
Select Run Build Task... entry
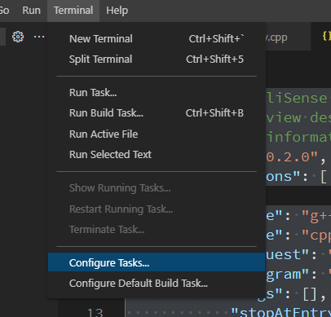point(157,113)
